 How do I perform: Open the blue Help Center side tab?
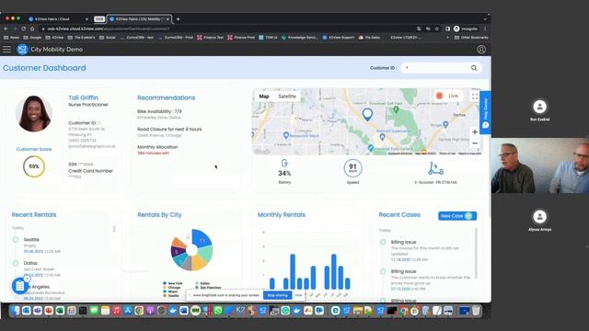[485, 112]
